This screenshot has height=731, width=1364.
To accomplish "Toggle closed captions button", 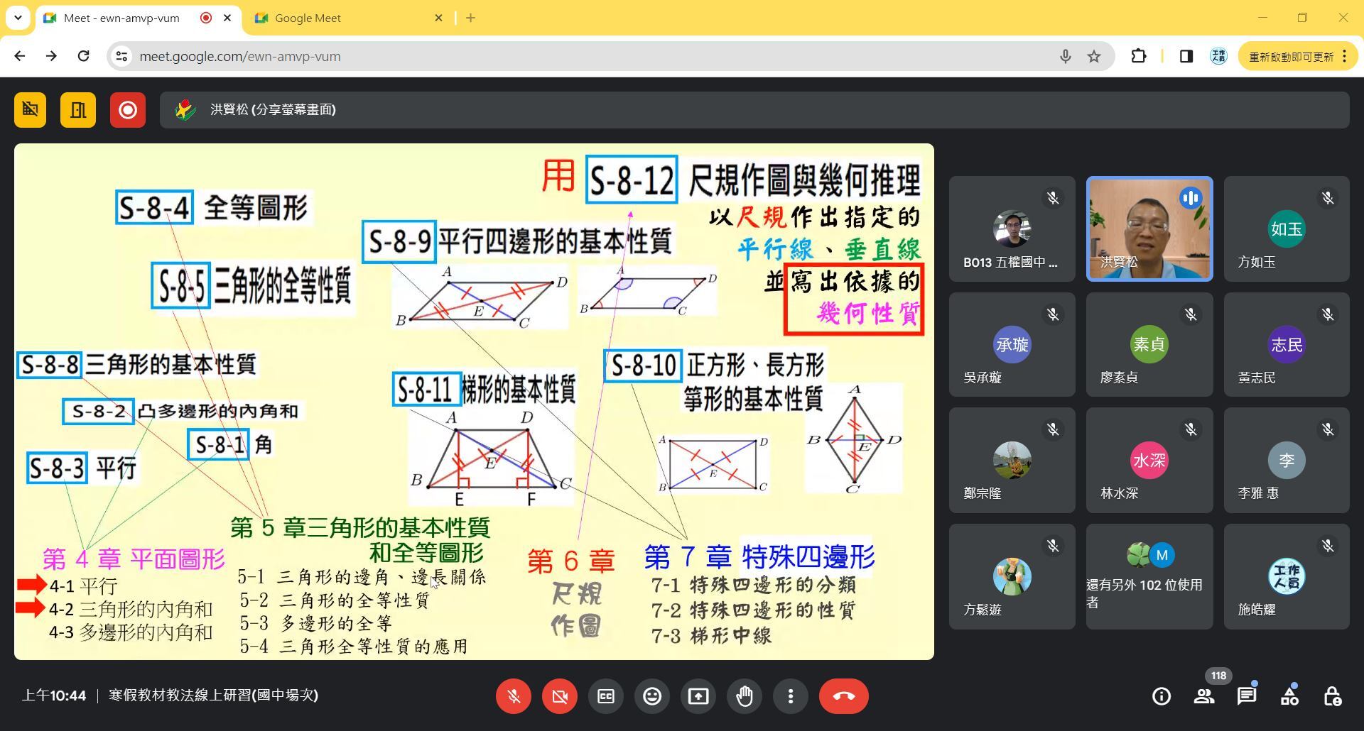I will (605, 696).
